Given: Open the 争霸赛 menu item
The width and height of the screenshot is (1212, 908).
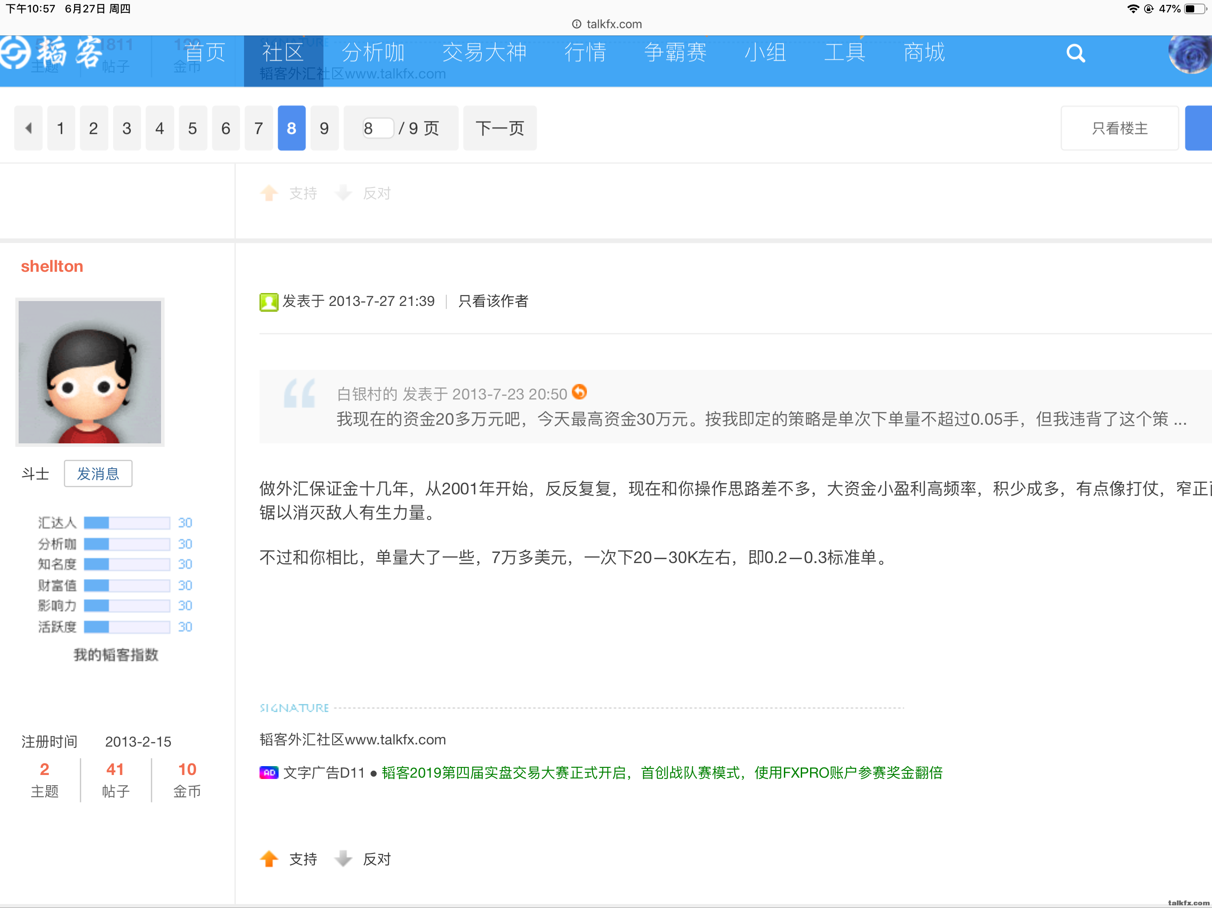Looking at the screenshot, I should 675,53.
